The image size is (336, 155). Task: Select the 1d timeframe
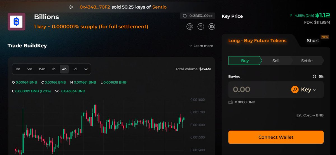tap(75, 69)
